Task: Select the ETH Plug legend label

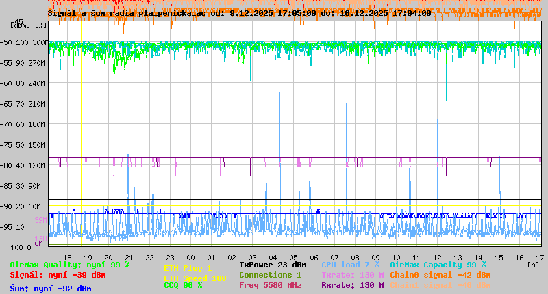Action: click(x=188, y=268)
